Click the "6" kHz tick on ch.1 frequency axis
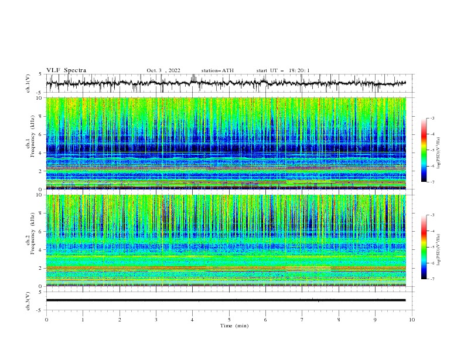 (x=40, y=135)
